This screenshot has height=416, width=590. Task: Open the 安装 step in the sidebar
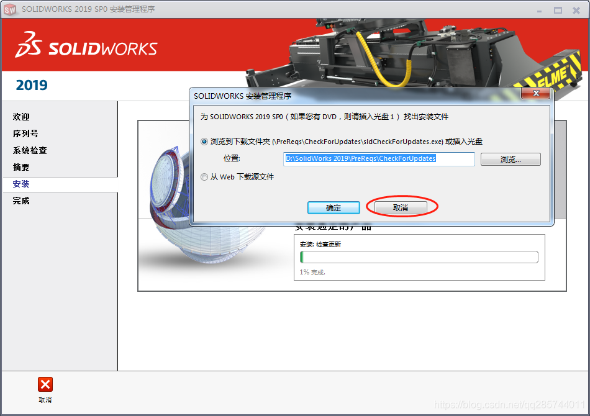[21, 184]
